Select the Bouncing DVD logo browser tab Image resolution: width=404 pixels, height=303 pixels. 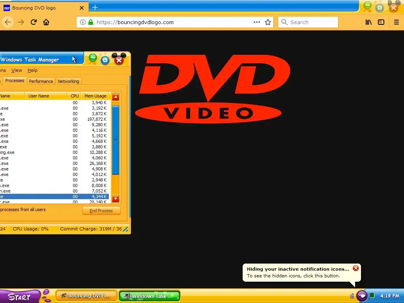pos(44,8)
